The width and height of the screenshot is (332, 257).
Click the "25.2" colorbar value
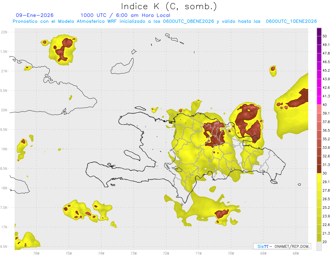point(326,207)
